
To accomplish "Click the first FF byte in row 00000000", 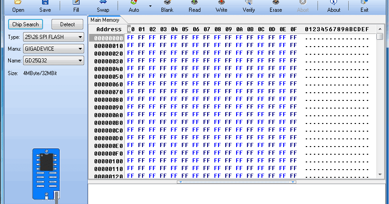I will tap(130, 38).
